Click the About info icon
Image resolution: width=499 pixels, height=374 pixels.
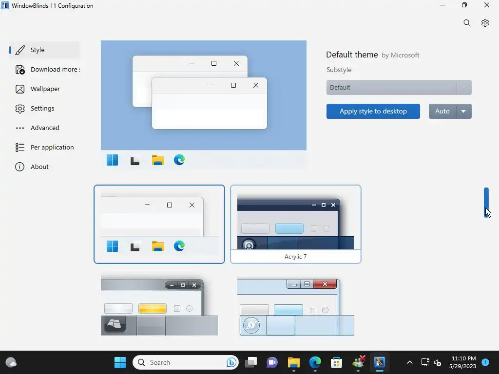tap(19, 167)
